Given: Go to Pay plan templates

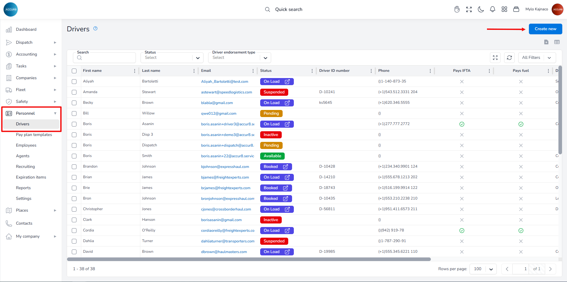Looking at the screenshot, I should pos(34,135).
